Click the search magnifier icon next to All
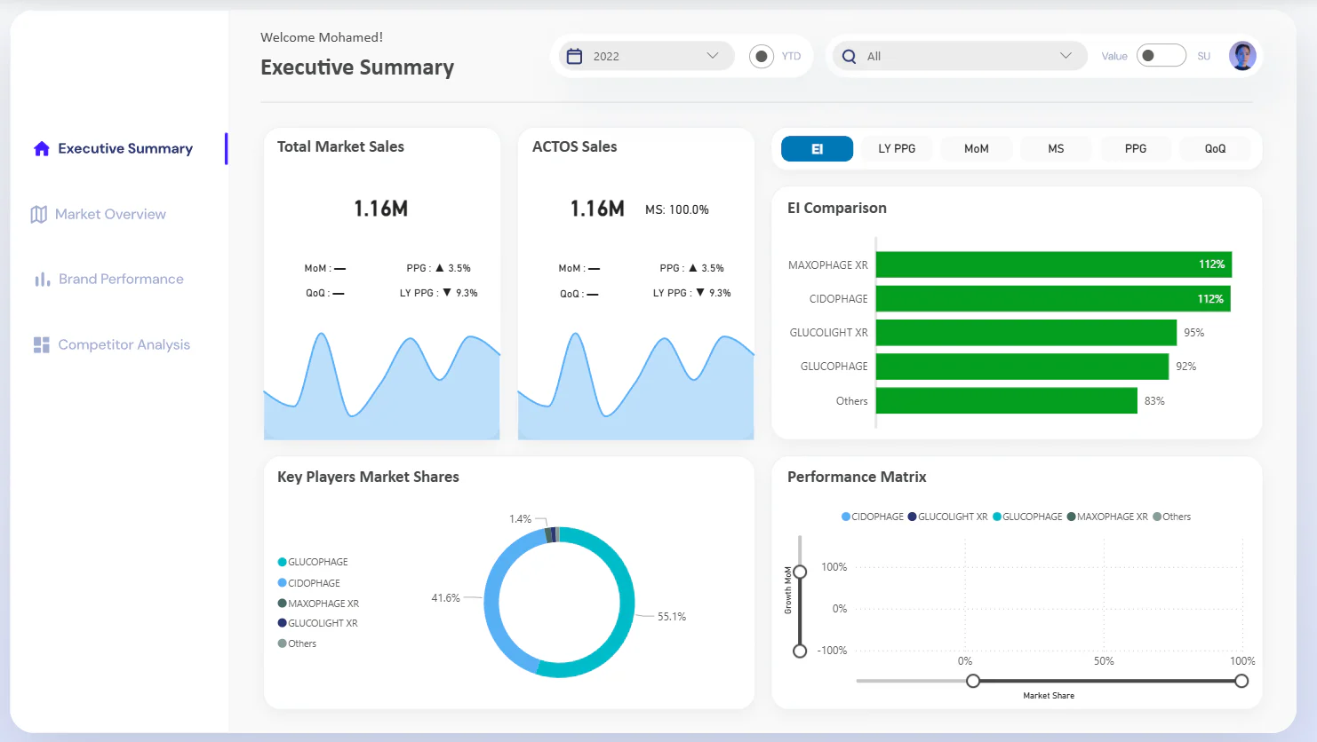 pyautogui.click(x=849, y=56)
